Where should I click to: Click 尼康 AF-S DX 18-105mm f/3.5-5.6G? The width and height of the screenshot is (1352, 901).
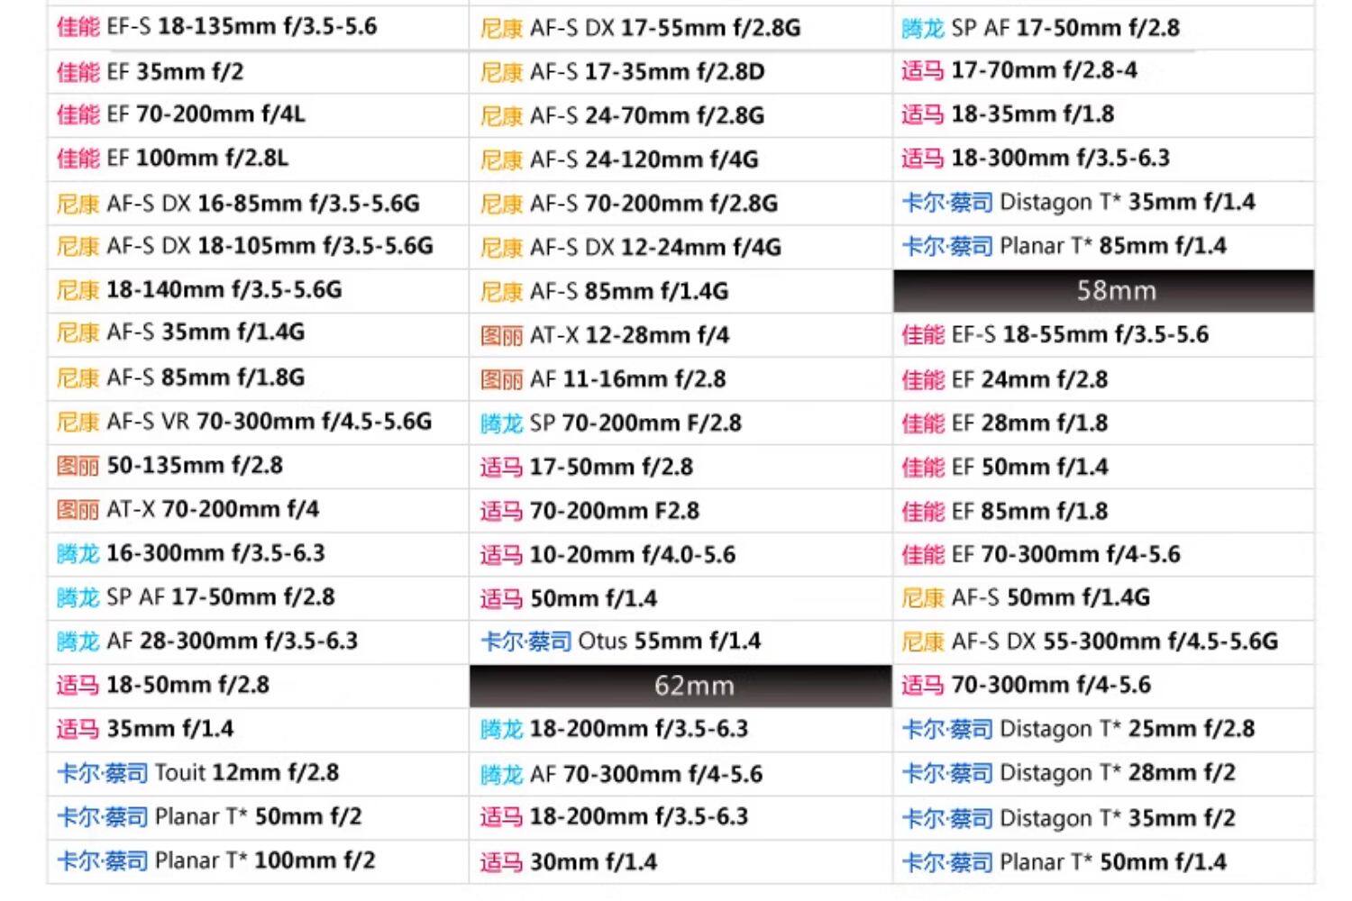[258, 247]
